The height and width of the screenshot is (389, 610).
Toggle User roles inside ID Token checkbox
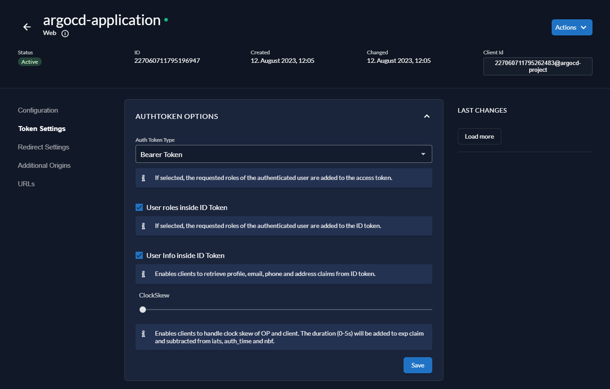[x=139, y=207]
